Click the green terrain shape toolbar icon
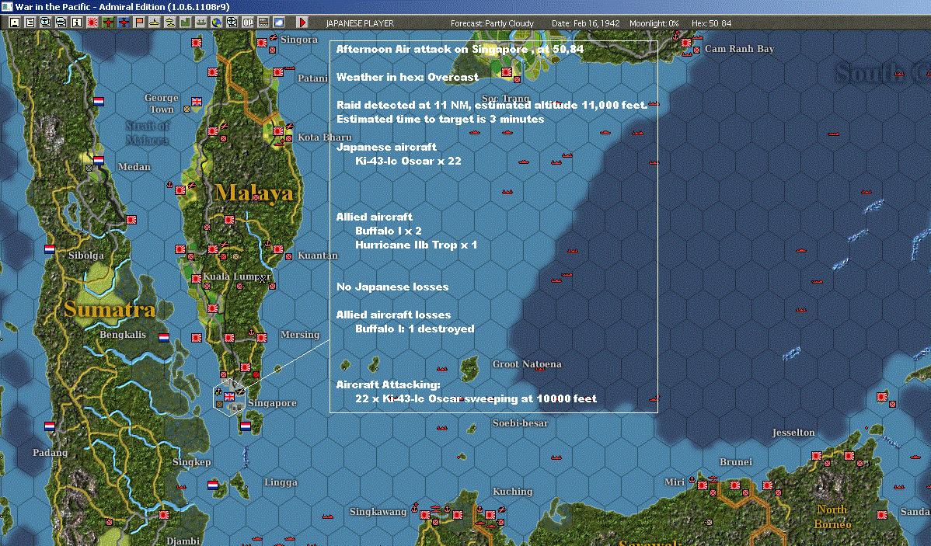The image size is (931, 546). (x=185, y=23)
